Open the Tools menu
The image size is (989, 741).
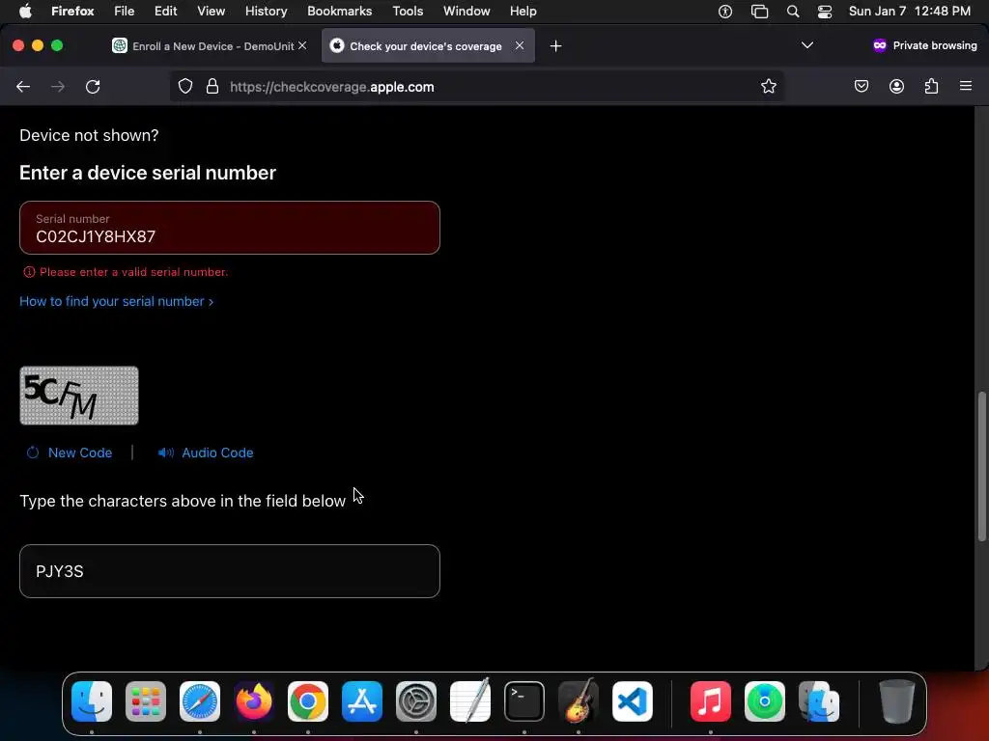(x=408, y=11)
